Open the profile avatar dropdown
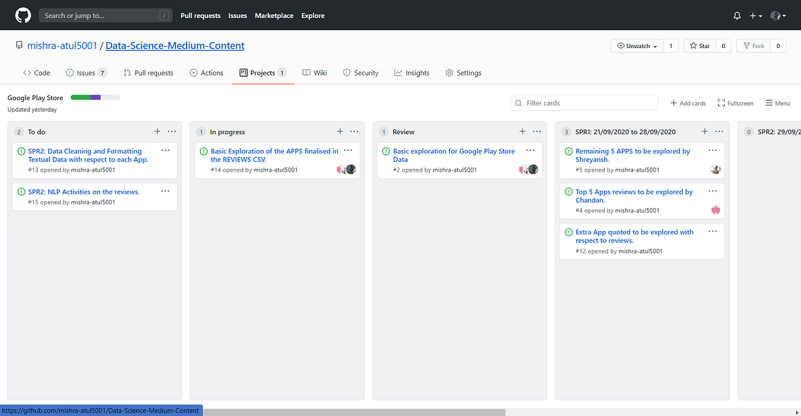This screenshot has height=416, width=801. (x=776, y=15)
